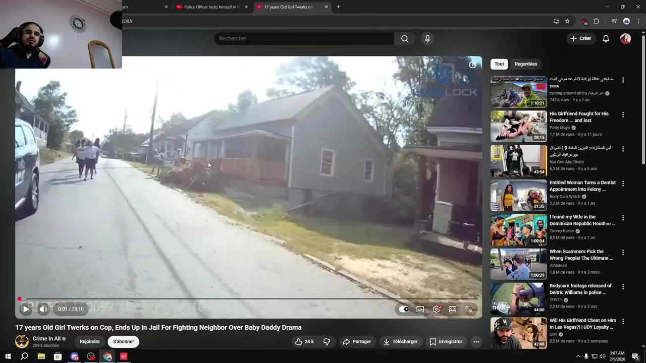Mute the video with the speaker icon

pos(43,309)
